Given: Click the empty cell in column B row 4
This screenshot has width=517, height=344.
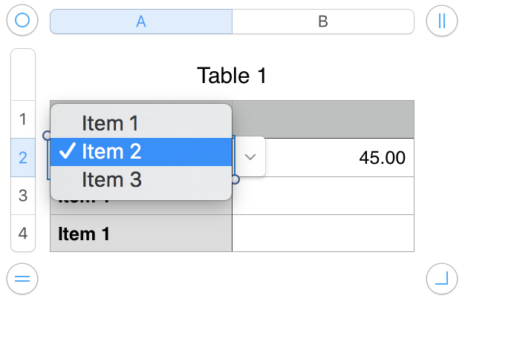Looking at the screenshot, I should 323,234.
